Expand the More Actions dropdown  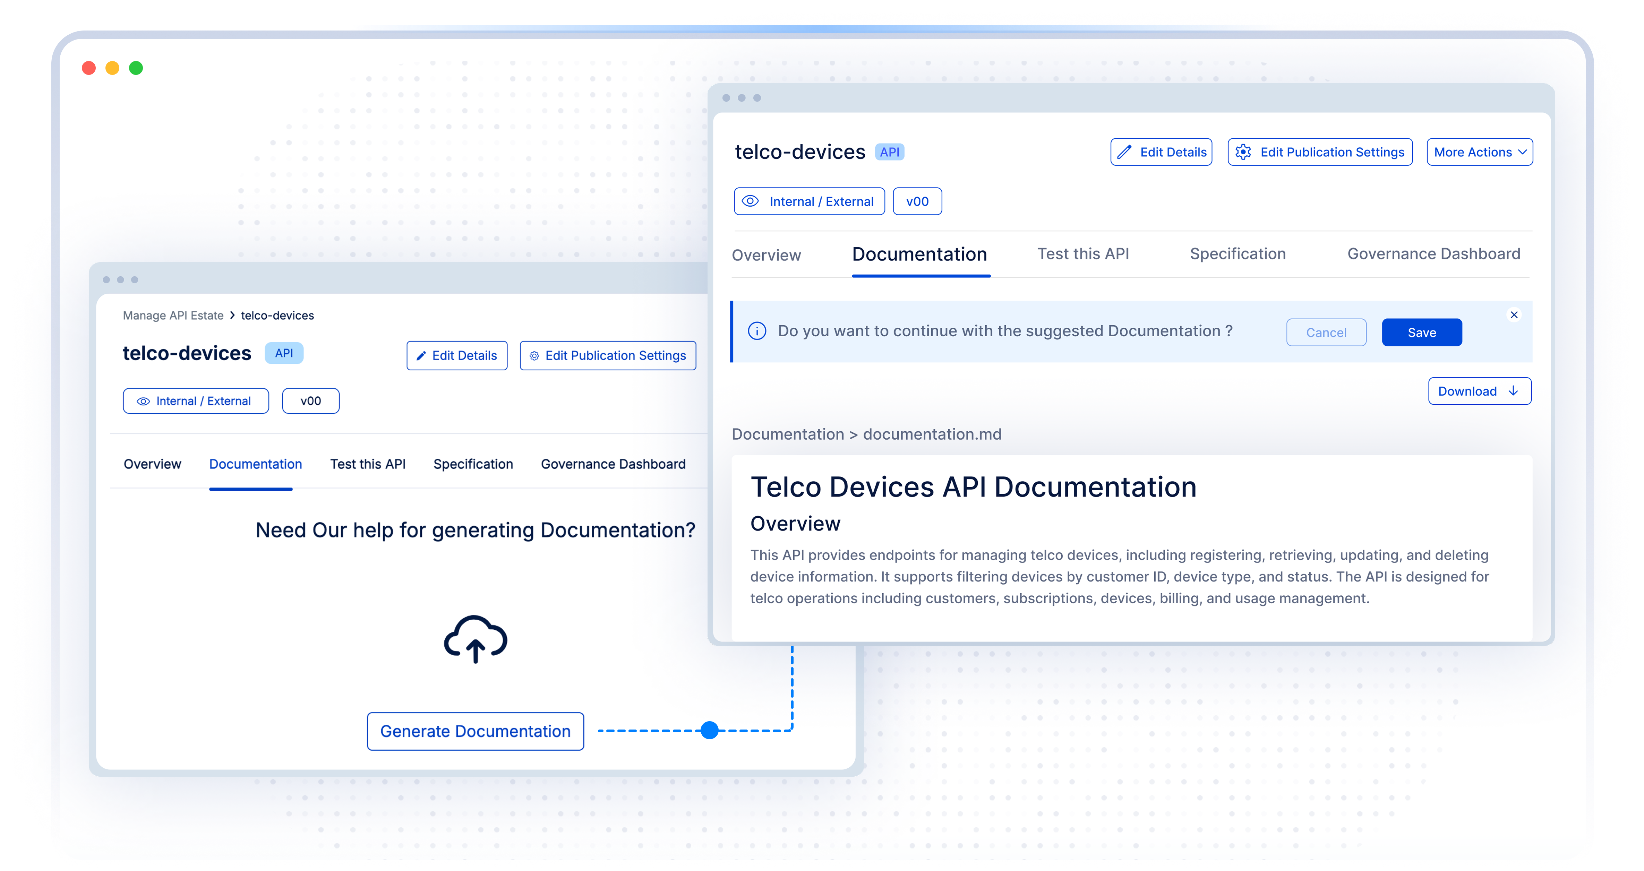click(1479, 152)
